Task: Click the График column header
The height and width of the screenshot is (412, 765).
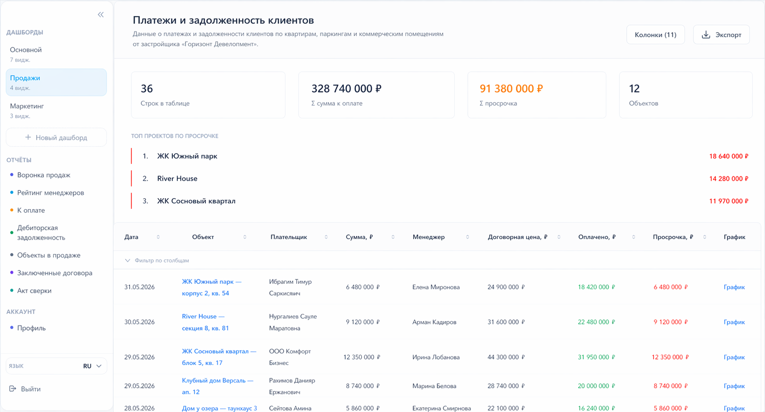Action: pyautogui.click(x=735, y=237)
